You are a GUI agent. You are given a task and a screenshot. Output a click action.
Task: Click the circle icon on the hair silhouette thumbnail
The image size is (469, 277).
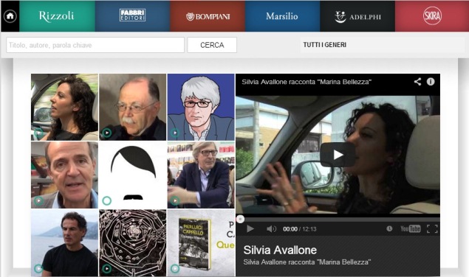(107, 200)
